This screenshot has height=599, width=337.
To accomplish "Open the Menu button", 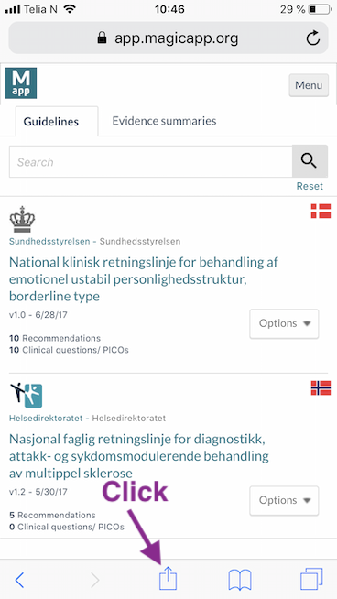I will coord(309,85).
